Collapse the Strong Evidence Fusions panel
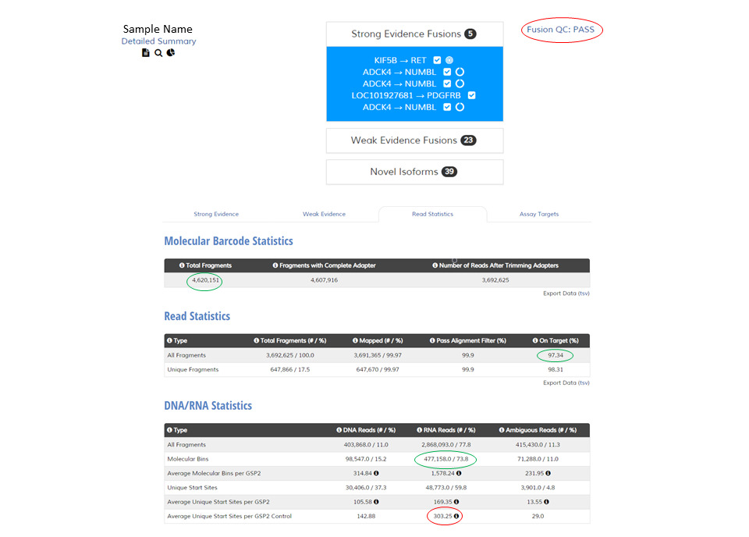The image size is (749, 537). [414, 34]
